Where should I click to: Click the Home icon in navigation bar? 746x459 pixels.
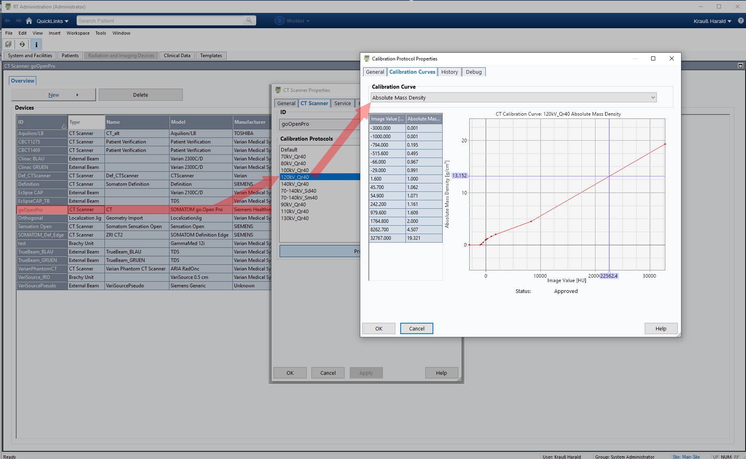click(29, 21)
